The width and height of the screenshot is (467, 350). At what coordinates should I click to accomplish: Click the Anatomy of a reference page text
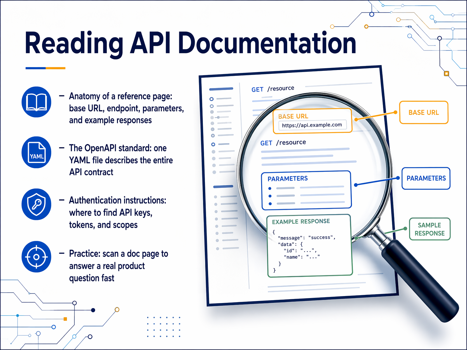[x=126, y=108]
